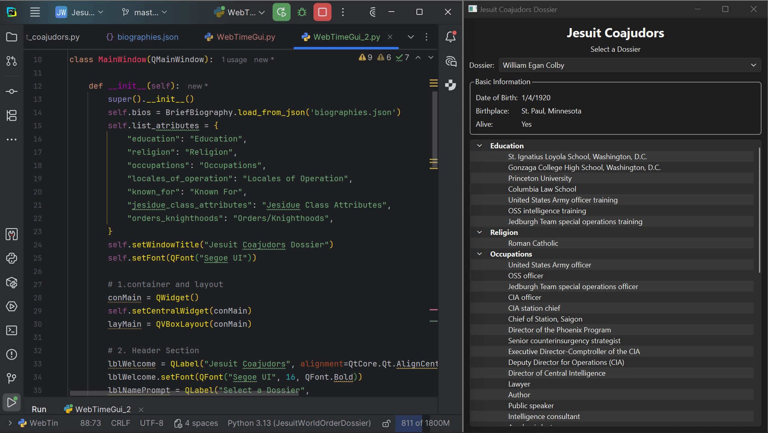Open the WebT run configuration dropdown
The image size is (768, 433).
[x=239, y=12]
